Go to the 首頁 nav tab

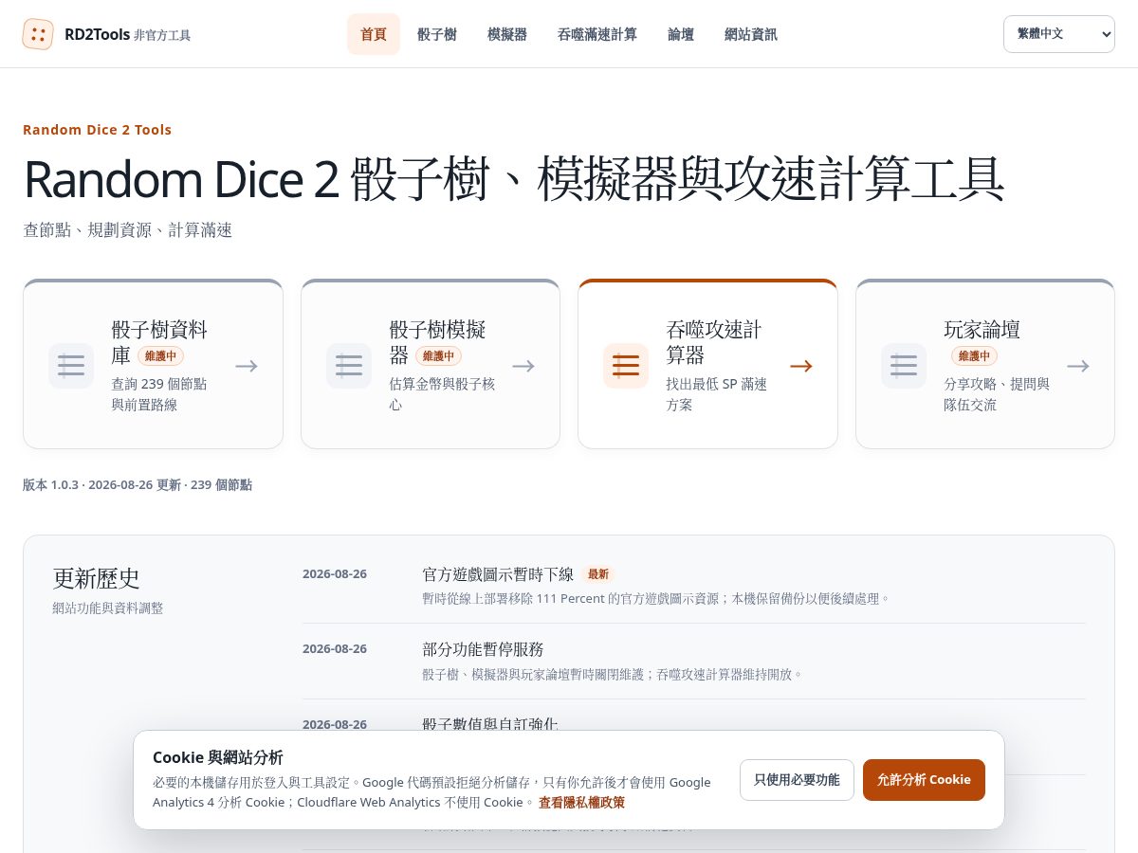(x=374, y=34)
